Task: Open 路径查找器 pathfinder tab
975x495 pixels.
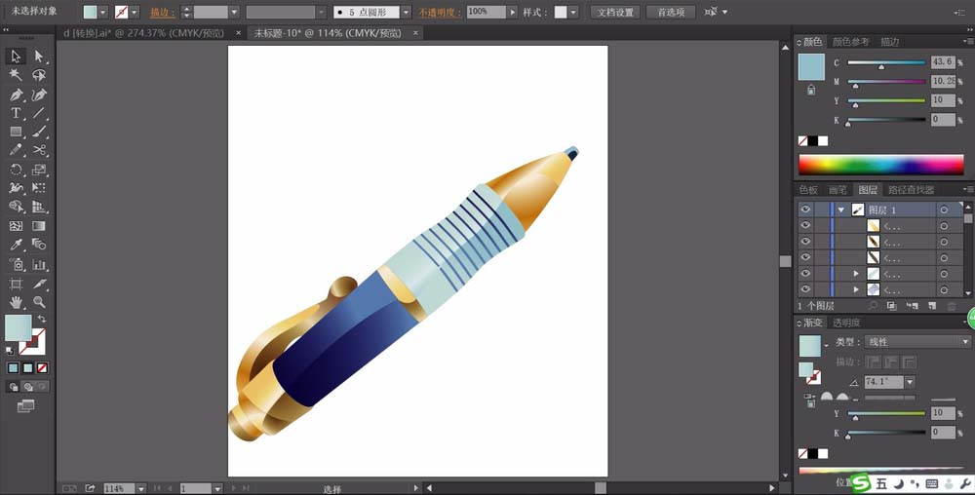Action: (x=911, y=190)
